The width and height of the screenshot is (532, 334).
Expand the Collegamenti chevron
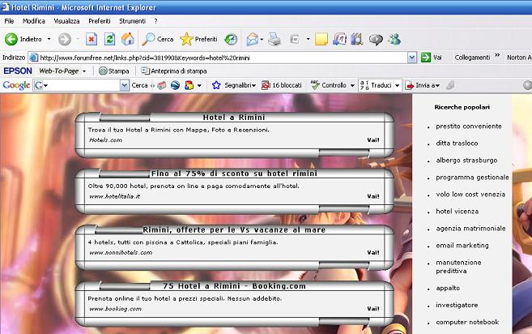pyautogui.click(x=497, y=55)
